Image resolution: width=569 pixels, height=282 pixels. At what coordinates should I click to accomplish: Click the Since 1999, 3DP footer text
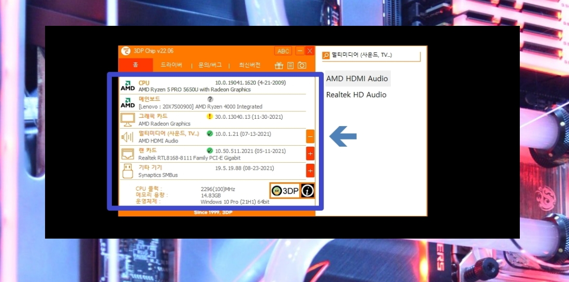(213, 212)
